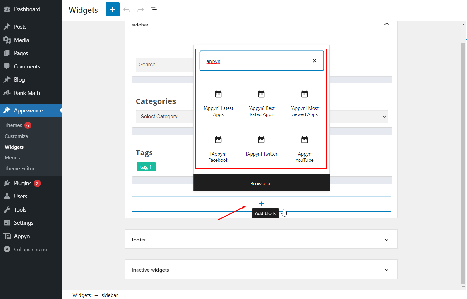This screenshot has width=467, height=299.
Task: Open the Select Category dropdown
Action: tap(262, 116)
